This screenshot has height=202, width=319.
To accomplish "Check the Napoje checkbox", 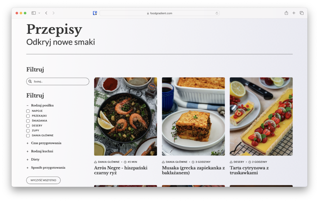I will click(28, 111).
